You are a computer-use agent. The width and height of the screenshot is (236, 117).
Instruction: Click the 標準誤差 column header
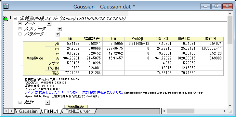pos(92,39)
